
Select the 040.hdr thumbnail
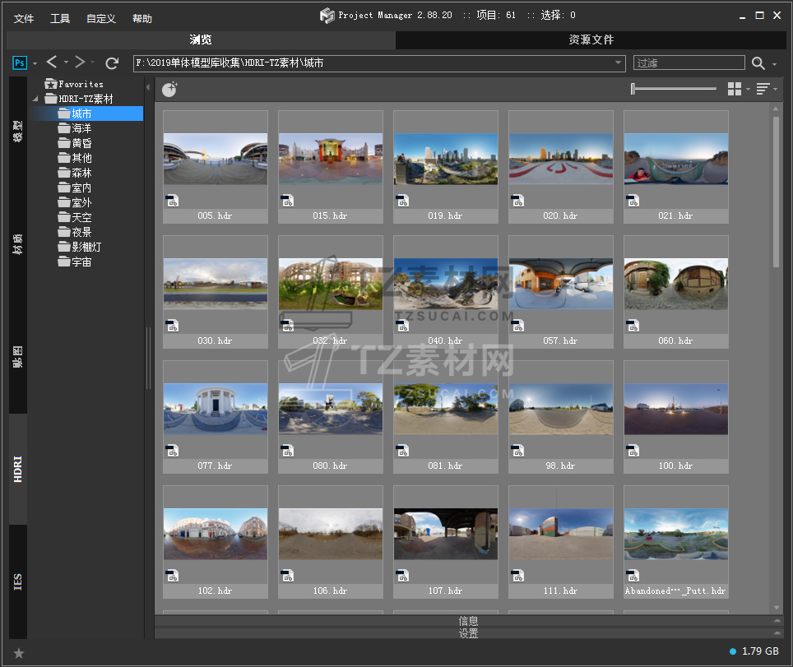click(x=446, y=292)
